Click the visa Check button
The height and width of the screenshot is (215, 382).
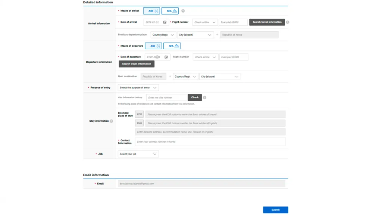pos(195,97)
